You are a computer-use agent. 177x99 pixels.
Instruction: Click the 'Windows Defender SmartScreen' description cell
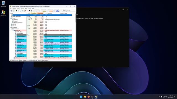tap(53, 44)
